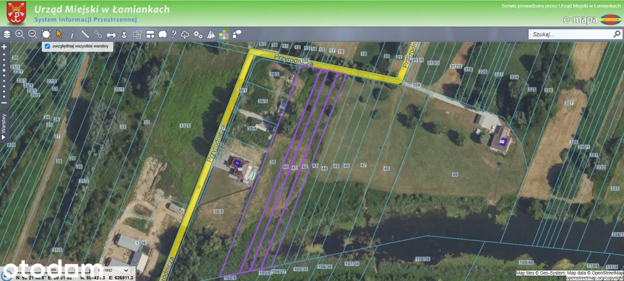Click "Urząd Miejski w Łomiankach" title

pyautogui.click(x=102, y=9)
